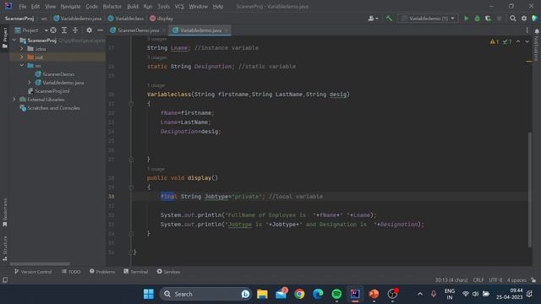Open Search Everywhere magnifier icon
Viewport: 541px width, 304px height.
tap(513, 19)
